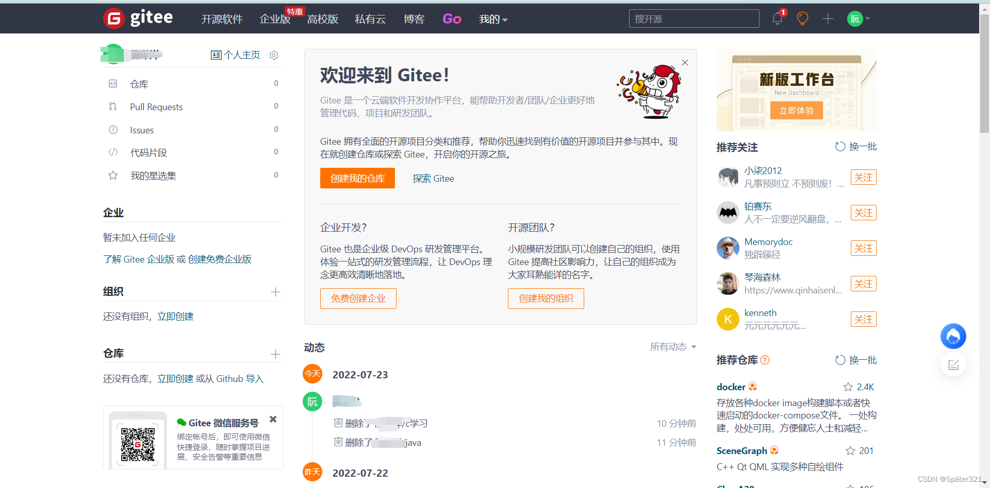Open 私有云 in the navigation
This screenshot has width=990, height=488.
click(x=370, y=19)
